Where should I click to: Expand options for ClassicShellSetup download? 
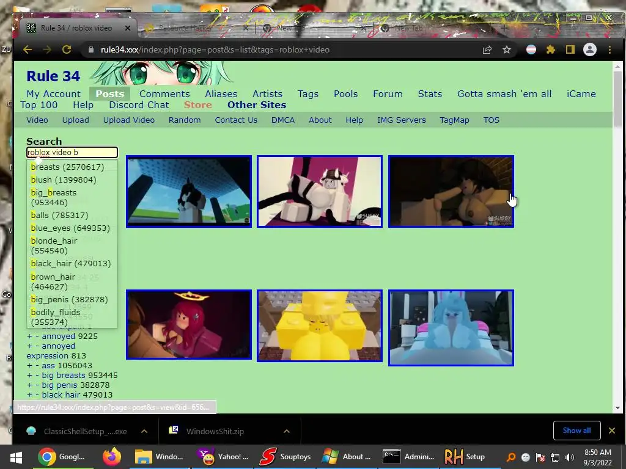coord(144,431)
